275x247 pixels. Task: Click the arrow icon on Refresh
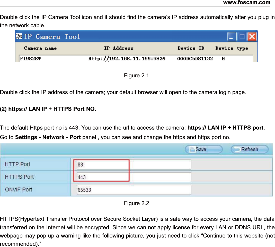click(237, 149)
